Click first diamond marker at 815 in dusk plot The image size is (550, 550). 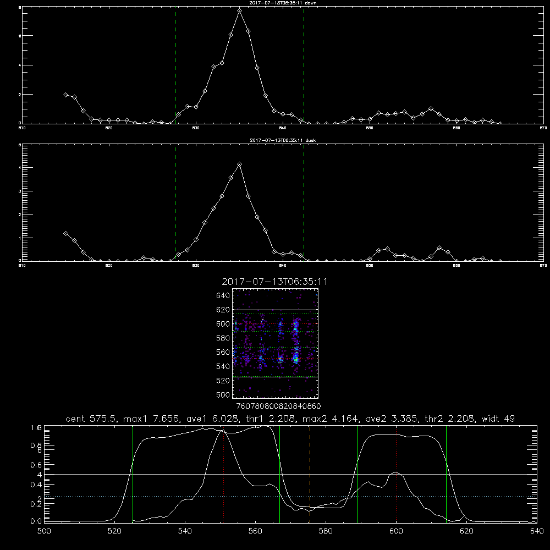pyautogui.click(x=65, y=233)
